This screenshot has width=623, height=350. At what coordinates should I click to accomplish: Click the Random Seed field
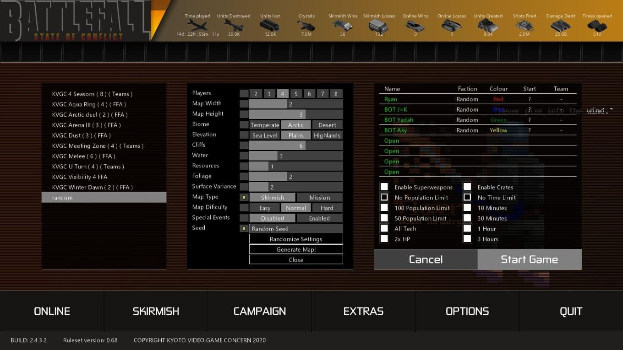click(x=296, y=228)
